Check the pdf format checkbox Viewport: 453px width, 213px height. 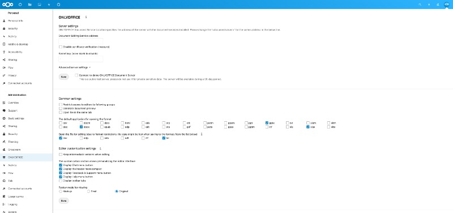(185, 127)
